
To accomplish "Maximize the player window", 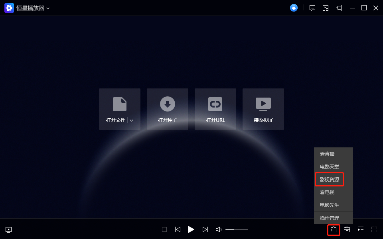I will coord(364,8).
